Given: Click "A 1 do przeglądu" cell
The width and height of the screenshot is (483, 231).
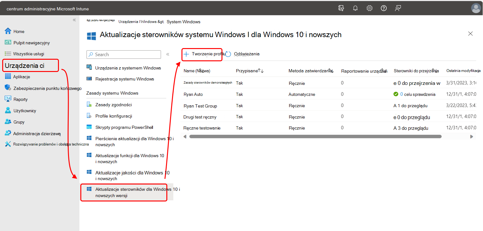Looking at the screenshot, I should pyautogui.click(x=411, y=106).
